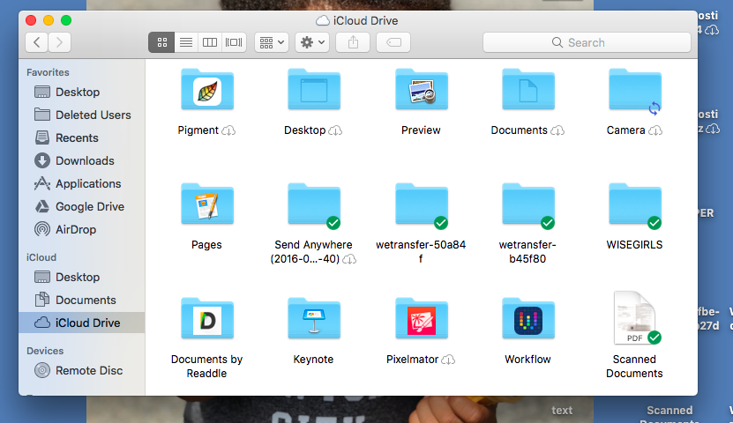Click the cloud download icon beside Camera
733x423 pixels.
655,130
